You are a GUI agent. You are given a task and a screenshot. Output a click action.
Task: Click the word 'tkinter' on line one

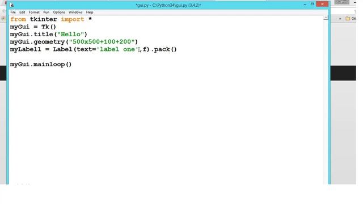[x=43, y=19]
